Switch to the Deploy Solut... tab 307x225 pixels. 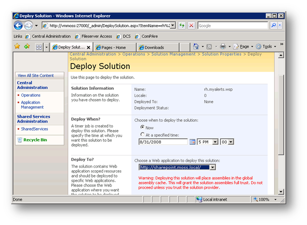69,47
